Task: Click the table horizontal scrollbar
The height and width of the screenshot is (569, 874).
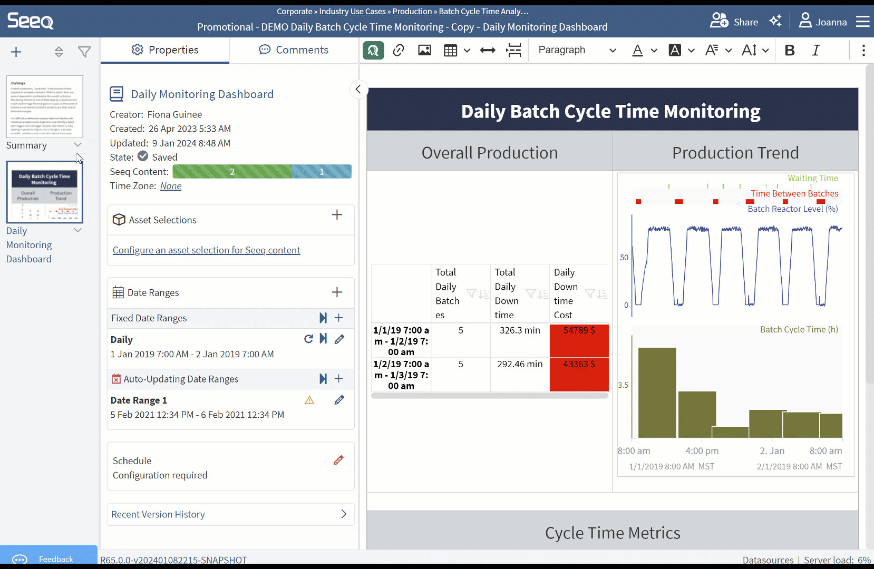Action: [490, 396]
